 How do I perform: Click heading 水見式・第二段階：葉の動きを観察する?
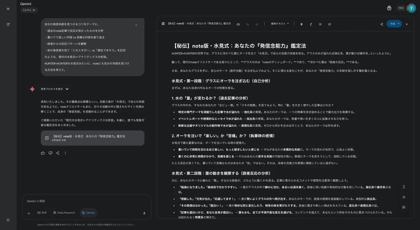pyautogui.click(x=221, y=173)
